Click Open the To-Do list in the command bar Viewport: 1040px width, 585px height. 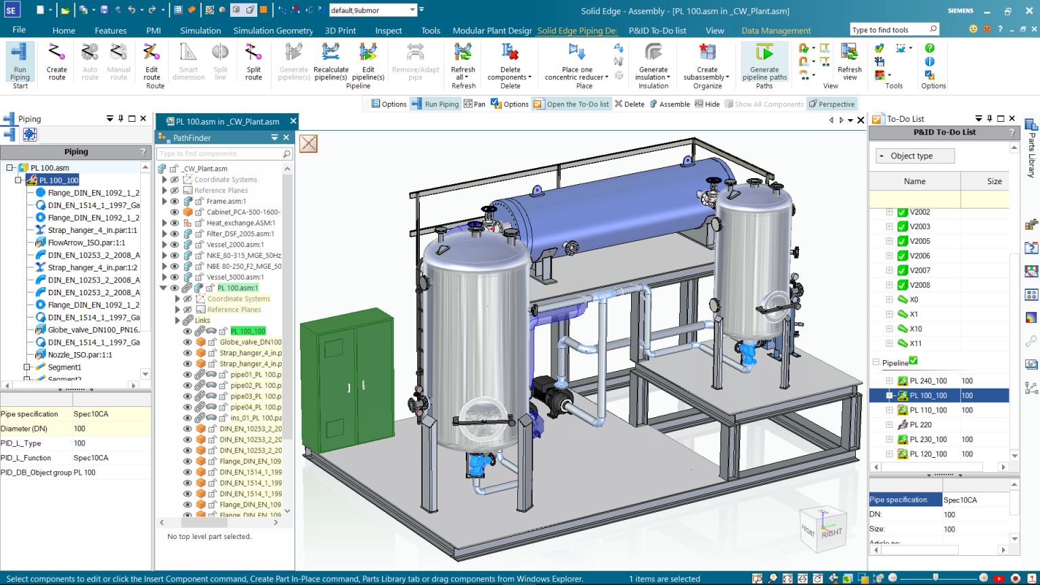(573, 104)
